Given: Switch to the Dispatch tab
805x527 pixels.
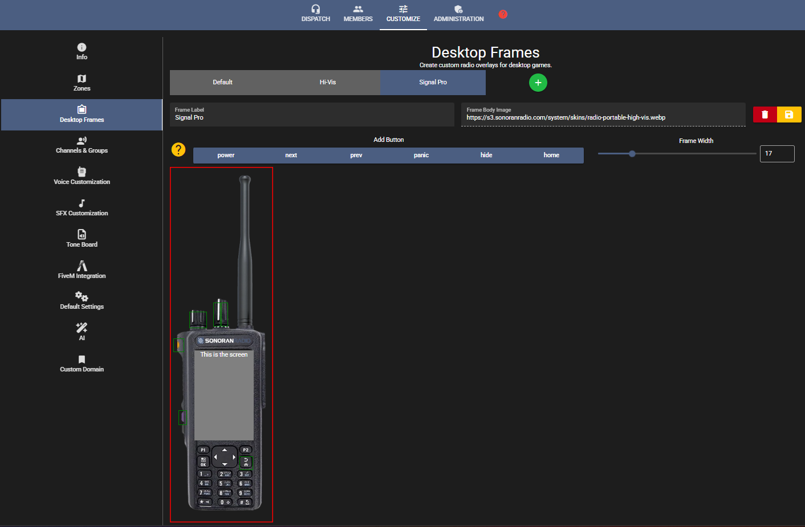Looking at the screenshot, I should point(315,14).
